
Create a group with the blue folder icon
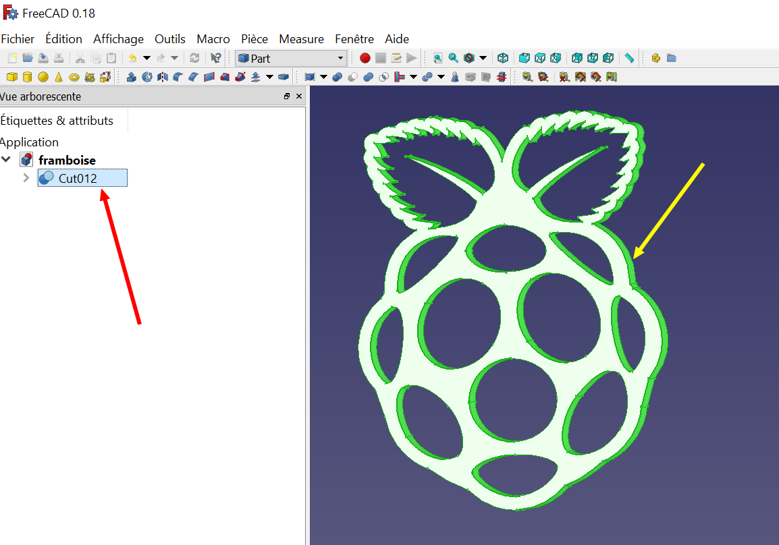(x=672, y=58)
